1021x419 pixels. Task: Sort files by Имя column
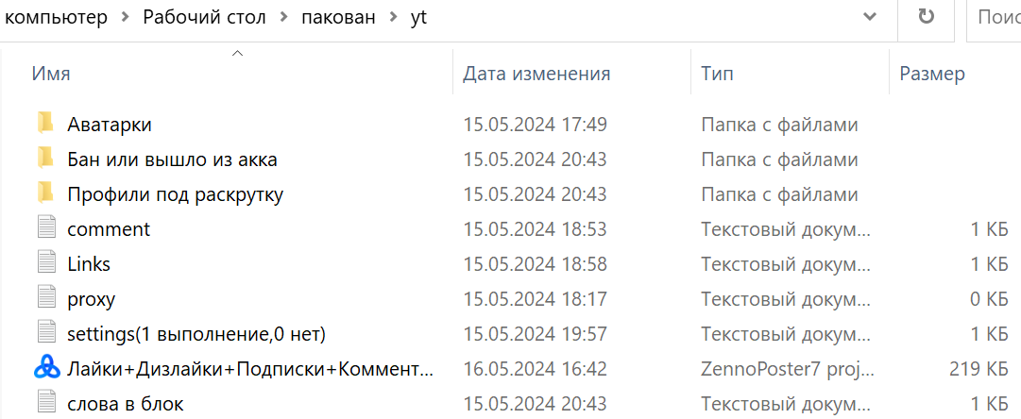(51, 74)
